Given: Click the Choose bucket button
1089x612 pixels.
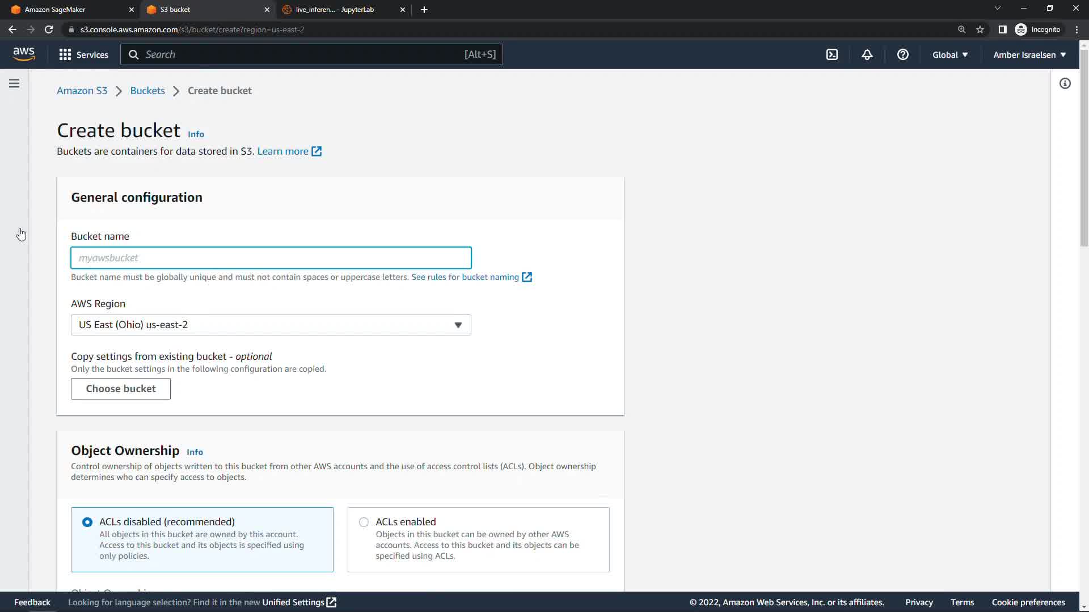Looking at the screenshot, I should pyautogui.click(x=120, y=389).
